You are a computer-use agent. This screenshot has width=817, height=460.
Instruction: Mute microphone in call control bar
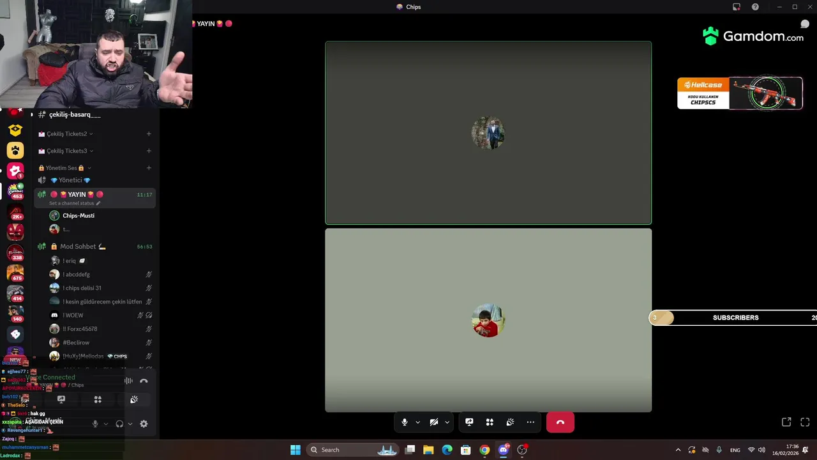[x=405, y=422]
